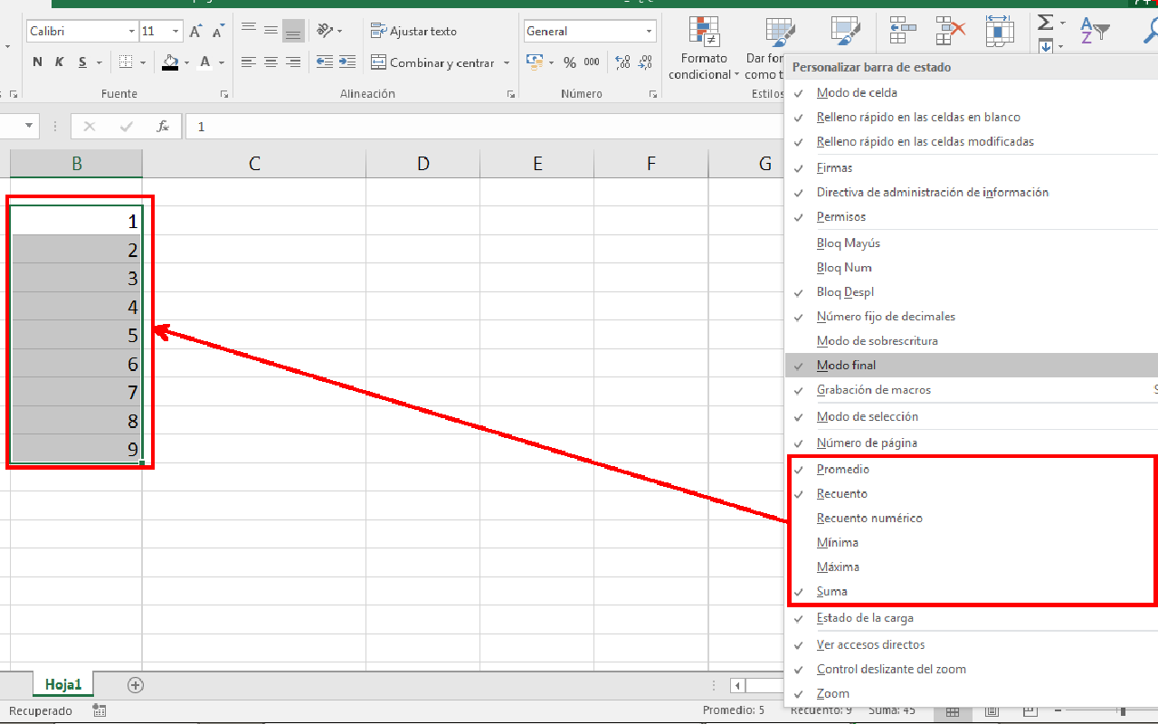Toggle Modo final from the context menu
The image size is (1158, 724).
(x=847, y=365)
